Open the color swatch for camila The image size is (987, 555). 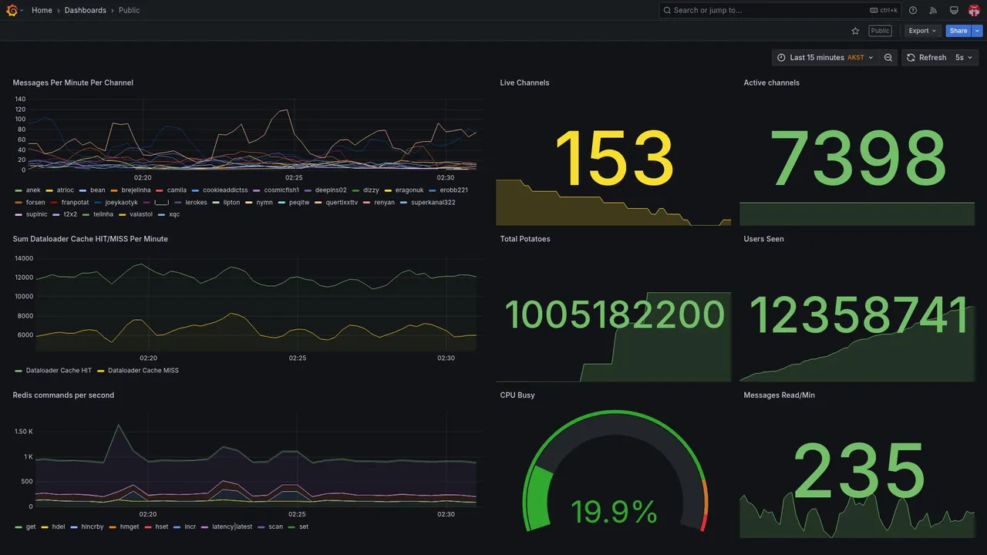[x=160, y=190]
